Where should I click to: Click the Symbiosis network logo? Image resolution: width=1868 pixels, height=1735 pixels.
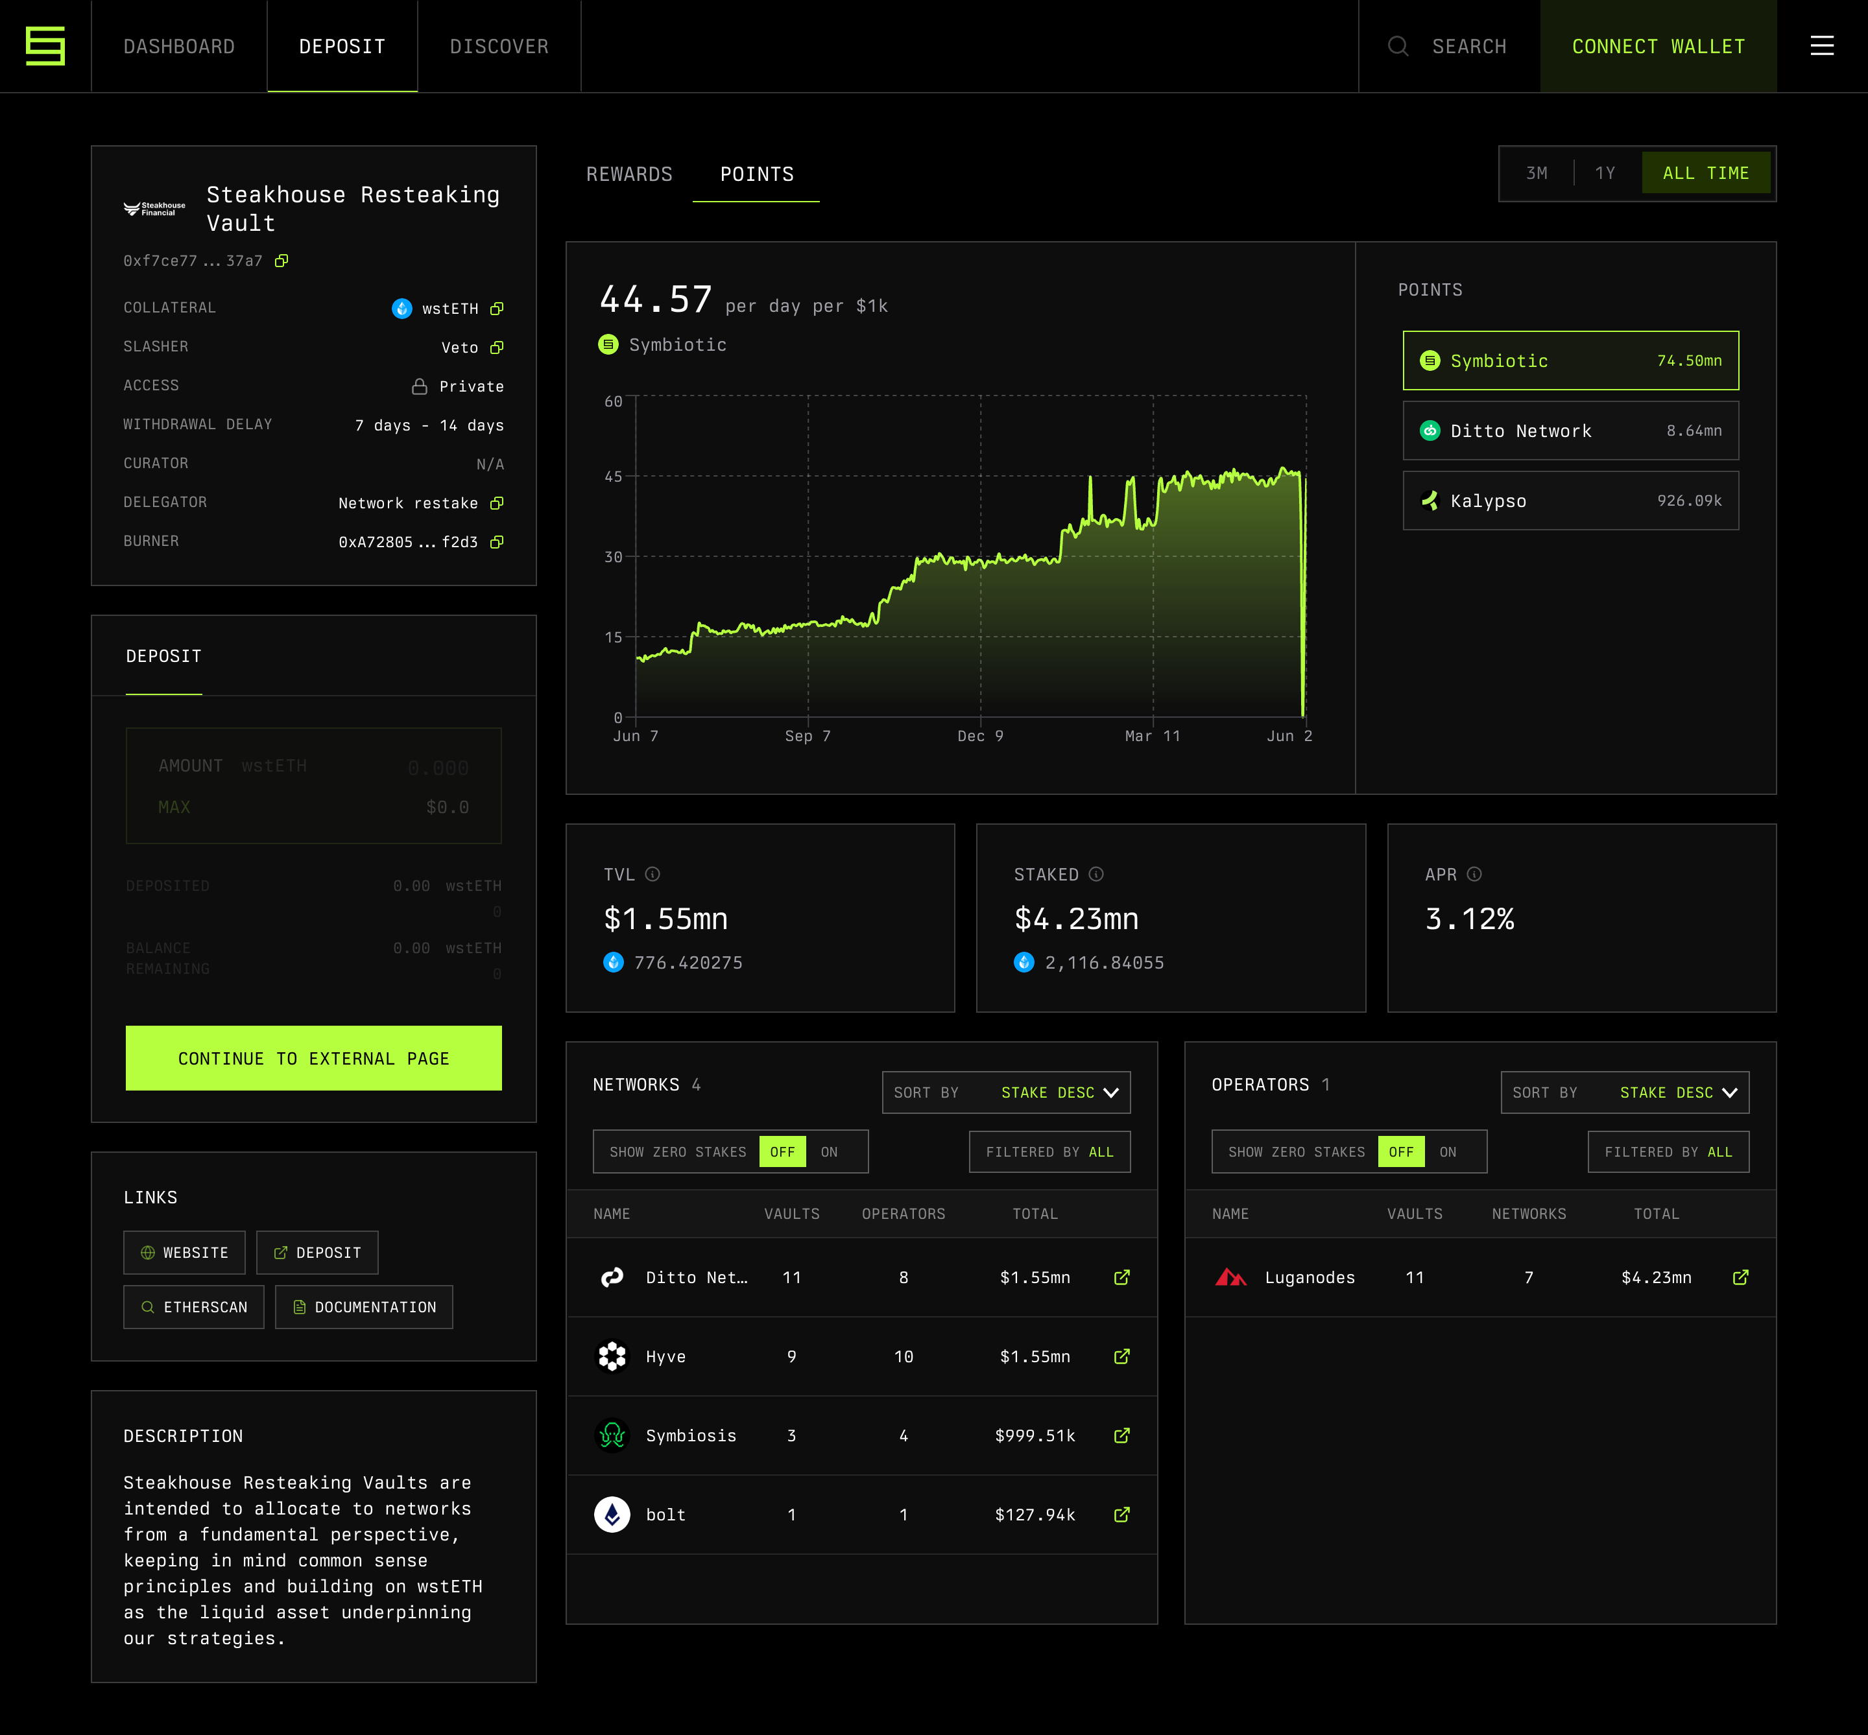click(x=612, y=1435)
